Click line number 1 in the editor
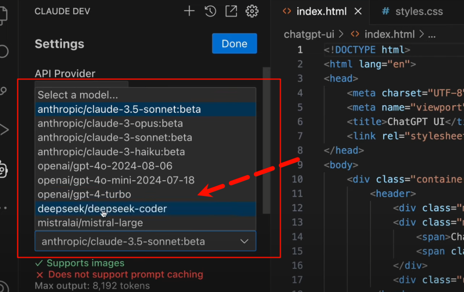This screenshot has width=464, height=292. [x=300, y=50]
